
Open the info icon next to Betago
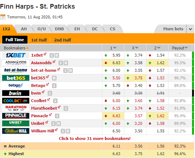pos(54,86)
